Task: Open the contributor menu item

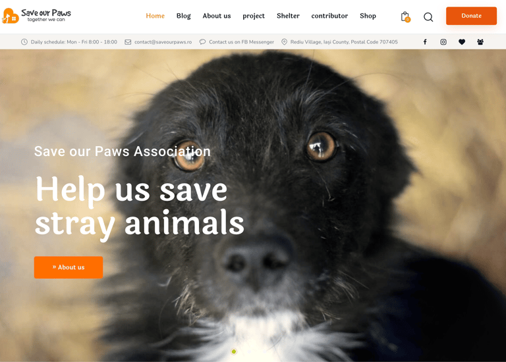Action: click(x=329, y=16)
